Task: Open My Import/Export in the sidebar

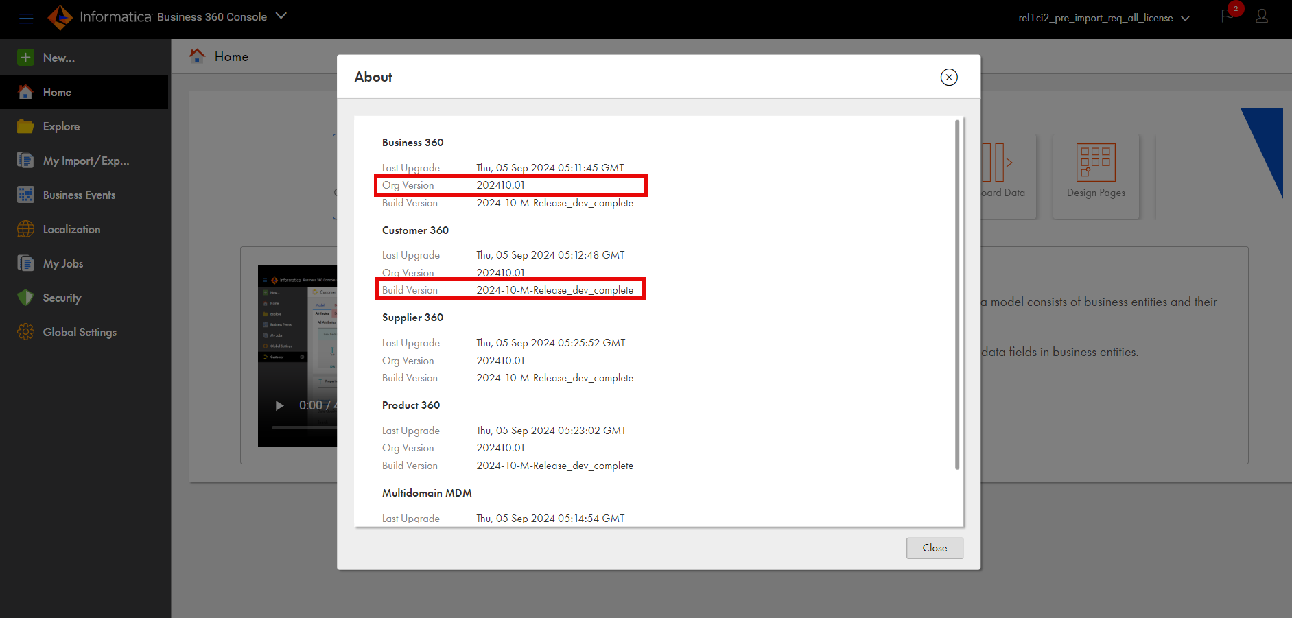Action: pos(84,161)
